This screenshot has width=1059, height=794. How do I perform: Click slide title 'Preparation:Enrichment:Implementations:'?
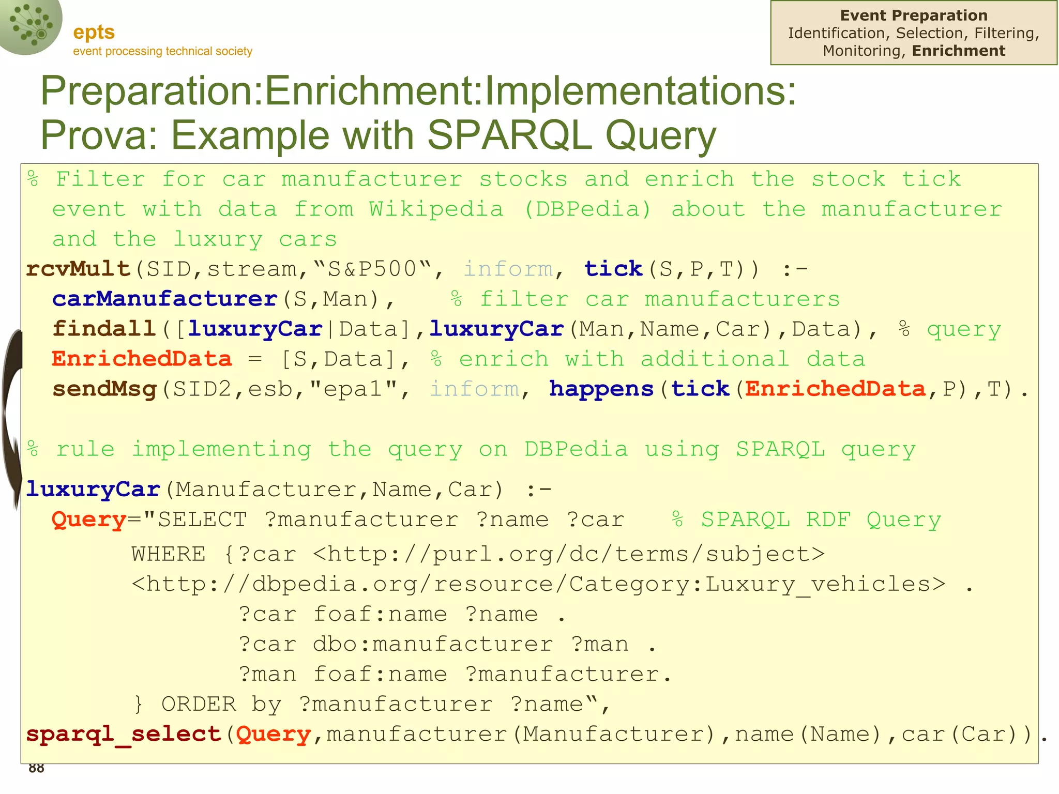(x=418, y=91)
